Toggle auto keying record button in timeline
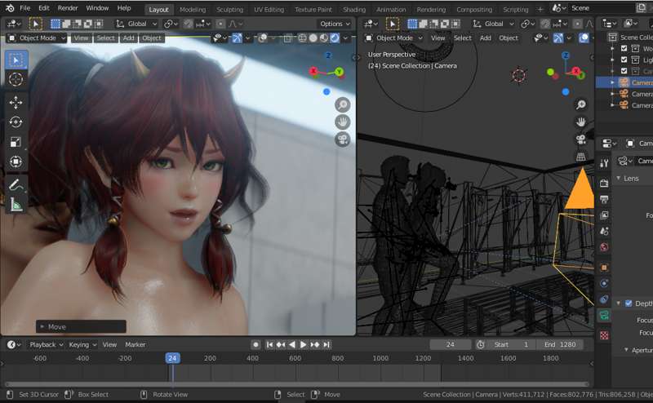 (x=255, y=345)
